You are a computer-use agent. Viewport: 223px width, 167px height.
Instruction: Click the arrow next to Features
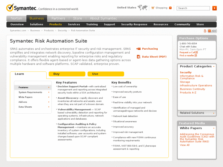pyautogui.click(x=49, y=87)
